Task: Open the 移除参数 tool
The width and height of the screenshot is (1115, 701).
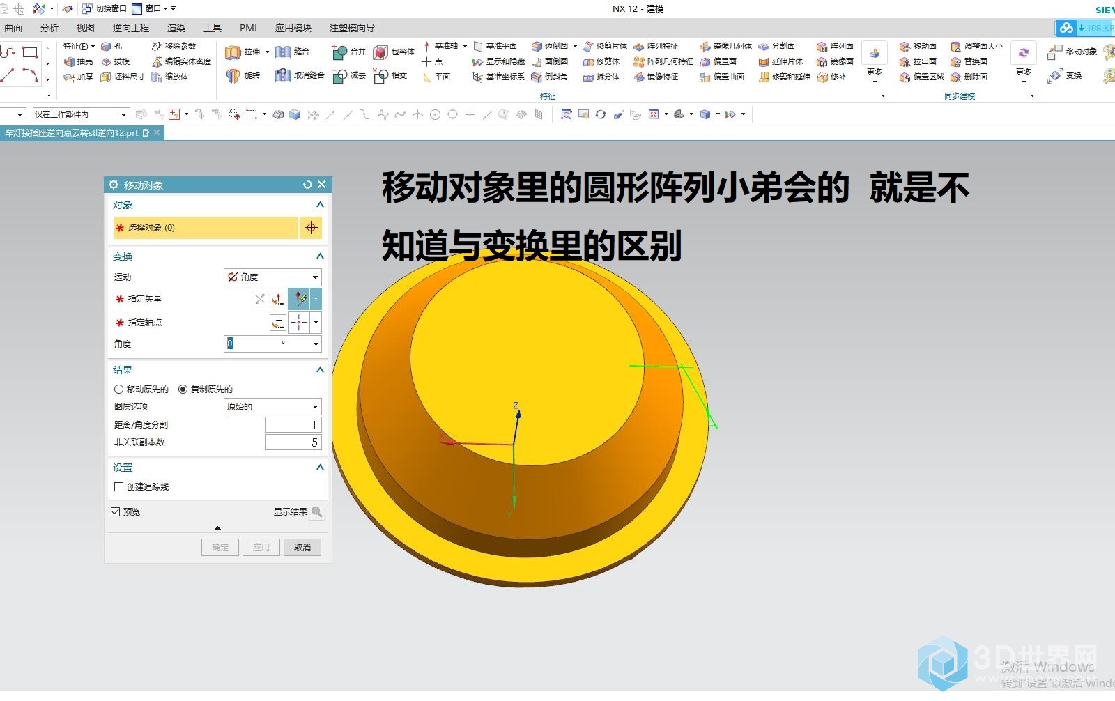Action: [x=174, y=46]
